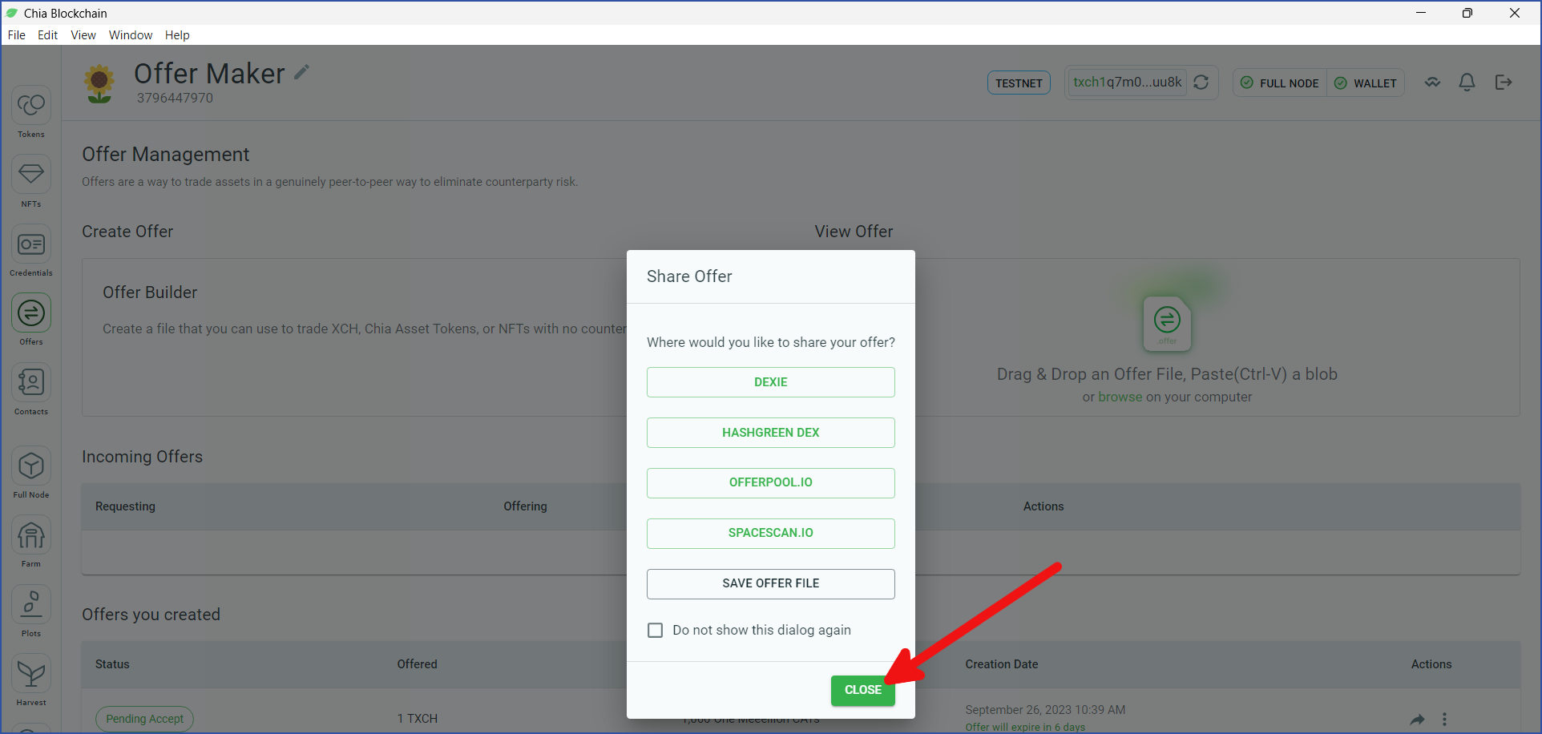
Task: Open the Offers sidebar section
Action: (x=31, y=319)
